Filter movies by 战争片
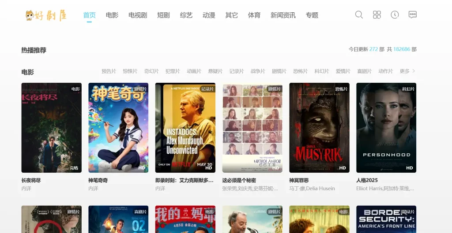Viewport: 452px width, 233px height. (258, 71)
